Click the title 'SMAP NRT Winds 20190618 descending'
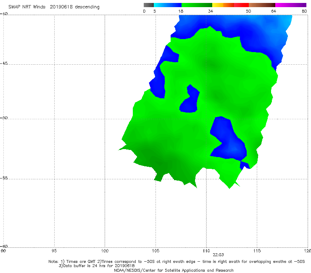 pyautogui.click(x=54, y=7)
